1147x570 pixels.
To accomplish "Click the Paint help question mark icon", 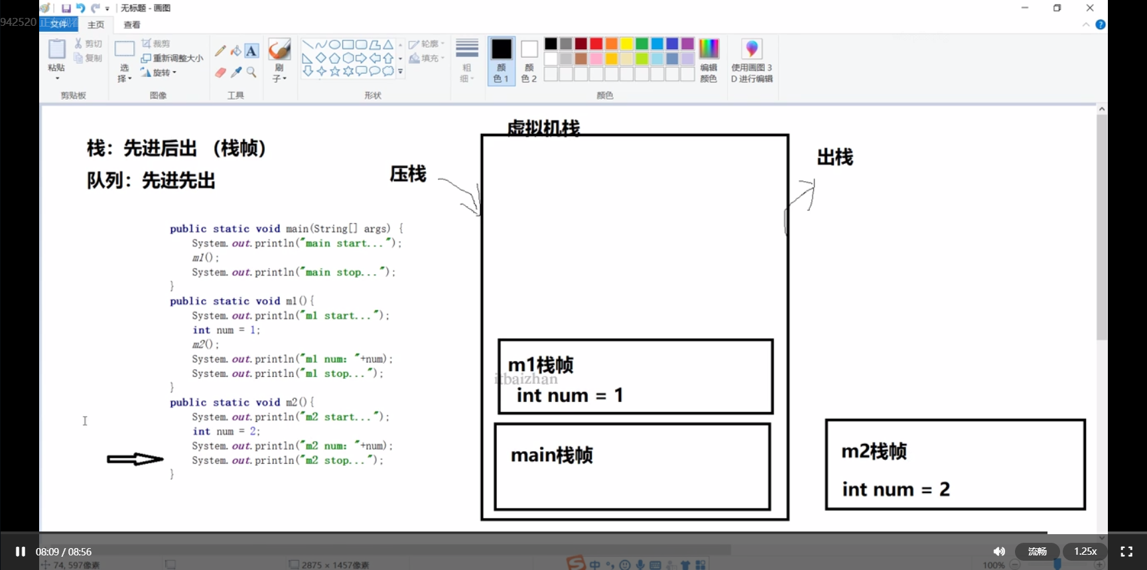I will 1101,25.
